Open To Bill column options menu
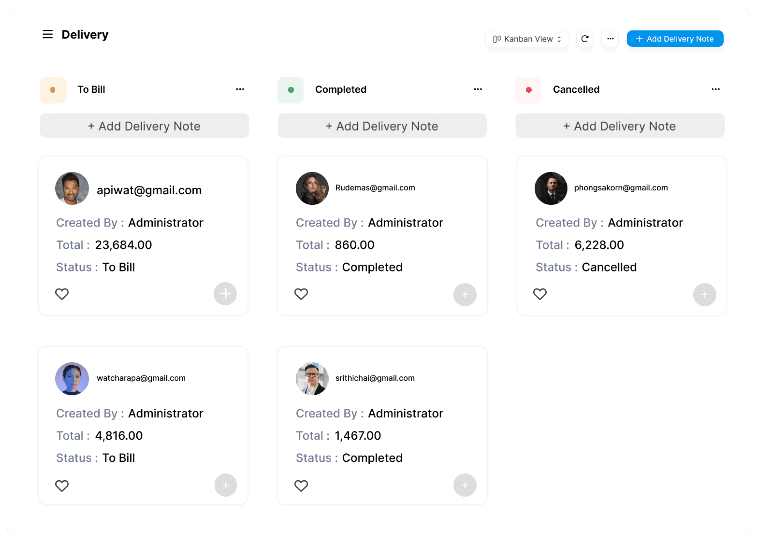Viewport: 757px width, 544px height. 240,89
